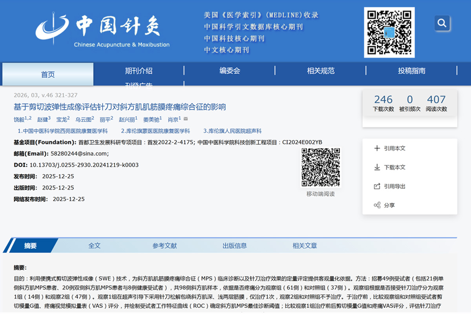Click the 407 read count
The image size is (471, 314).
coord(436,99)
